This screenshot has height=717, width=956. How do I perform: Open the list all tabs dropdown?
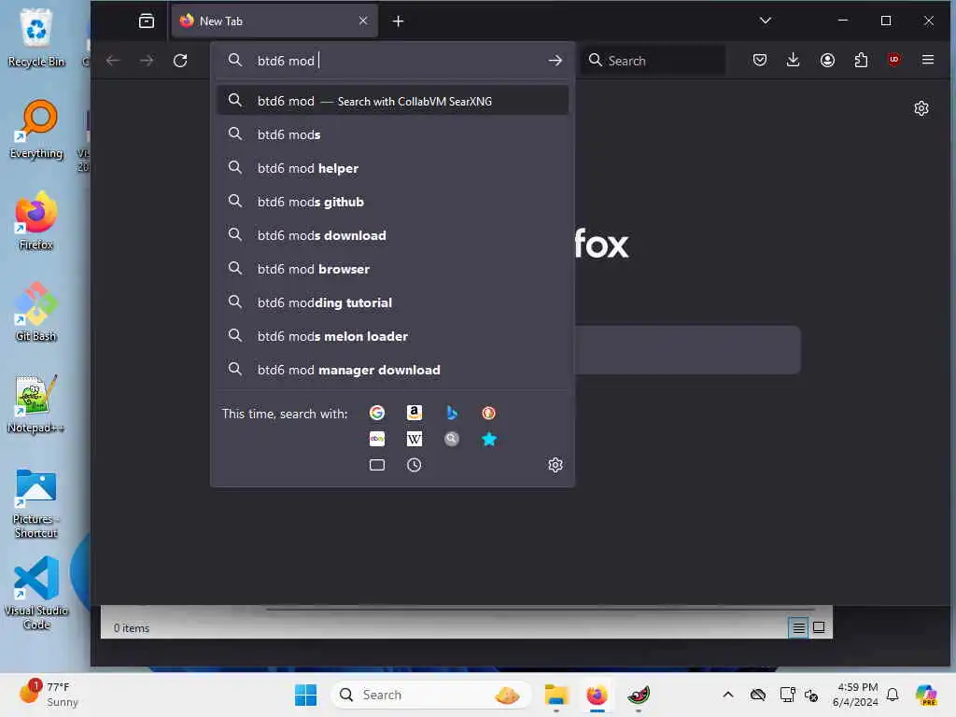[766, 21]
